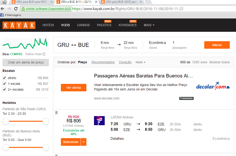Viewport: 236px width, 156px height.
Task: Click the Economize até 48% text
Action: (x=74, y=132)
